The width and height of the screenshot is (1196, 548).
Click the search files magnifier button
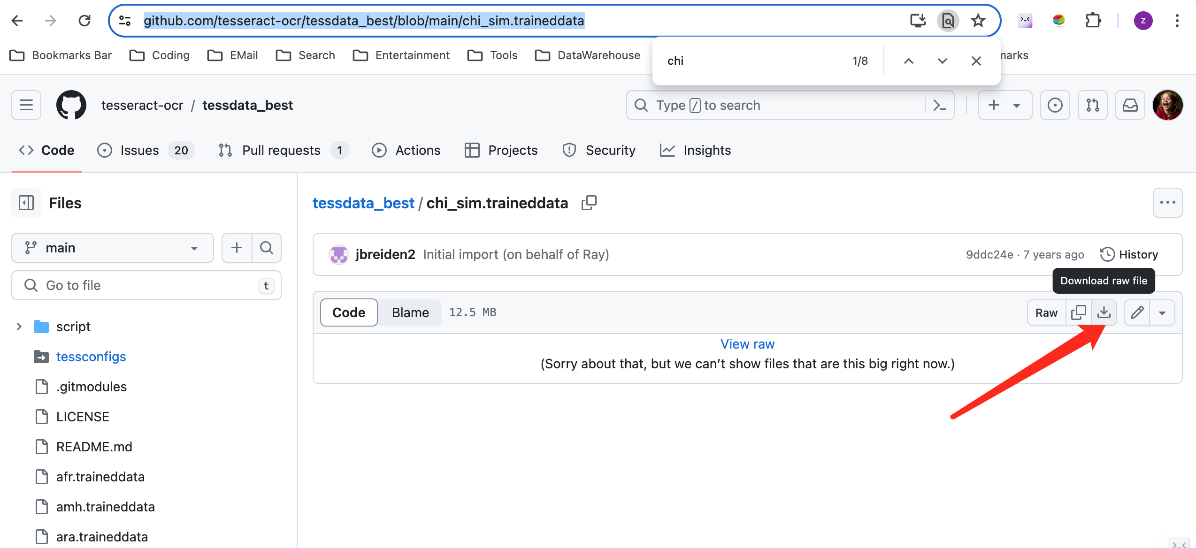click(267, 248)
